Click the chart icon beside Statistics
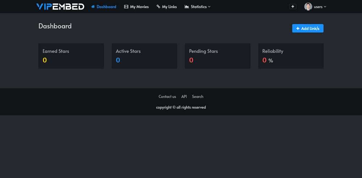This screenshot has width=362, height=178. tap(187, 6)
